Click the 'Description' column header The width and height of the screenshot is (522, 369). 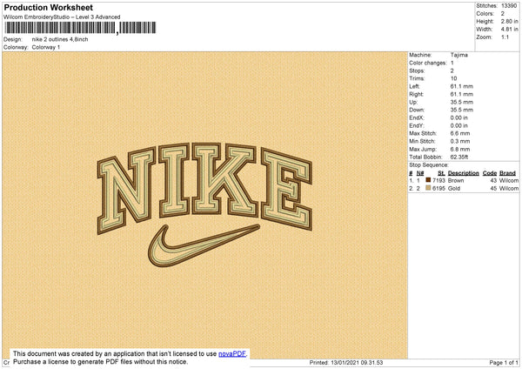click(464, 173)
